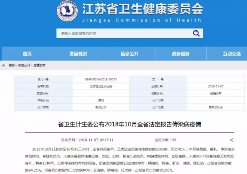Click the 主题分类 label cell
247x174 pixels.
(x=43, y=93)
